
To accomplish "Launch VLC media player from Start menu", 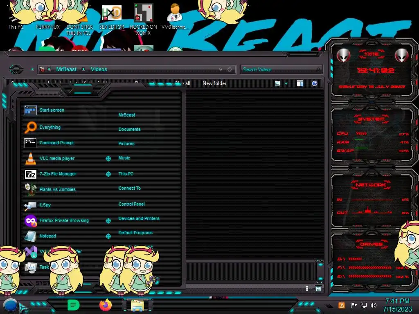I will click(x=50, y=158).
